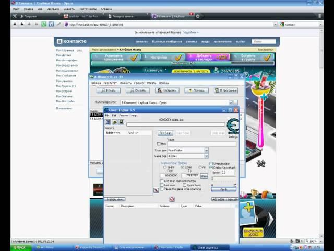This screenshot has width=334, height=251.
Task: Click the red clear list icon
Action: click(x=172, y=199)
